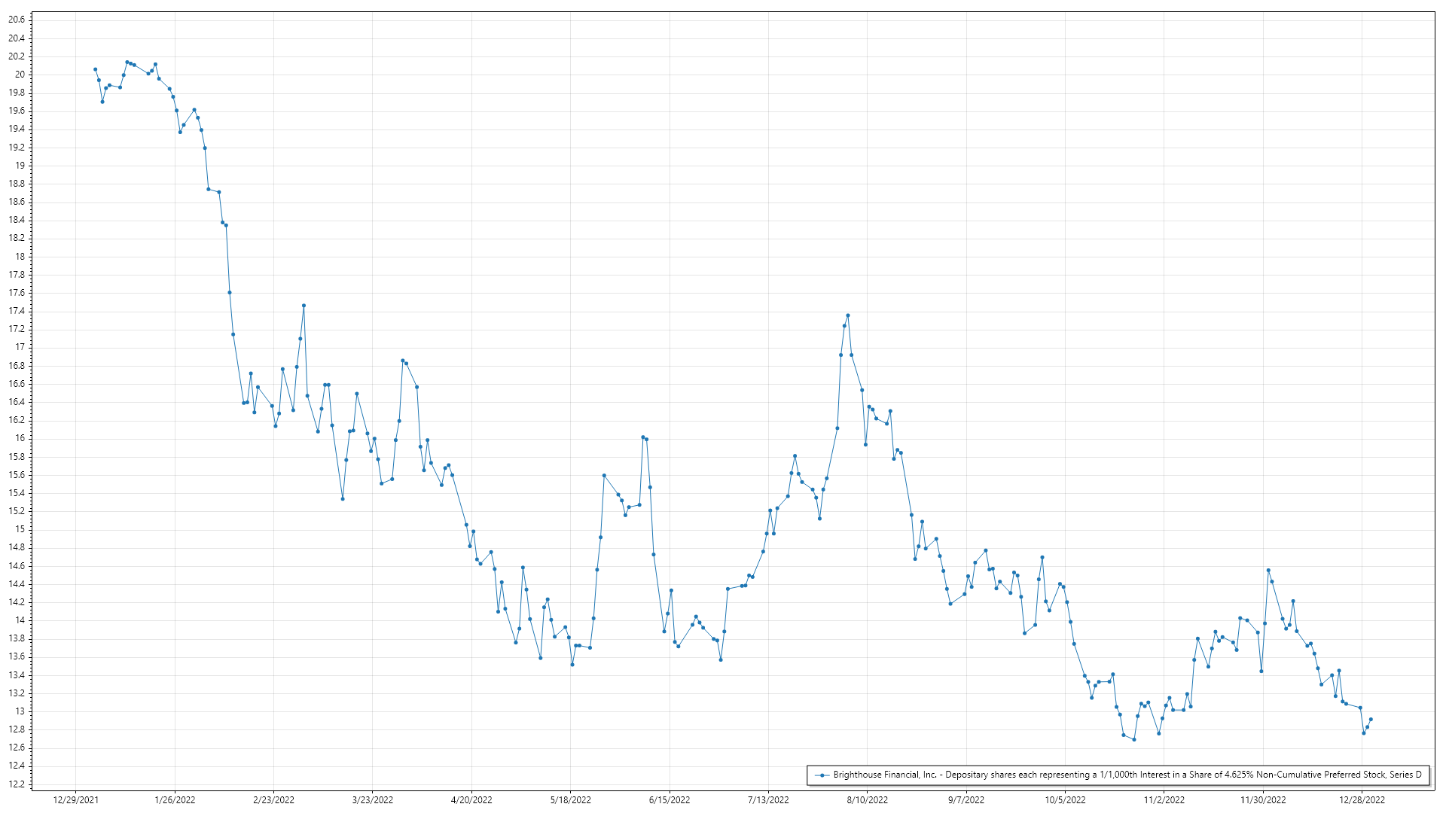This screenshot has width=1446, height=813.
Task: Click the 20.6 y-axis label
Action: coord(16,20)
